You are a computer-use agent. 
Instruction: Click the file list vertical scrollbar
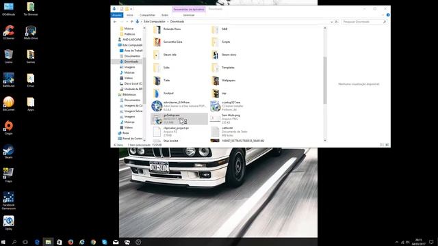[325, 81]
